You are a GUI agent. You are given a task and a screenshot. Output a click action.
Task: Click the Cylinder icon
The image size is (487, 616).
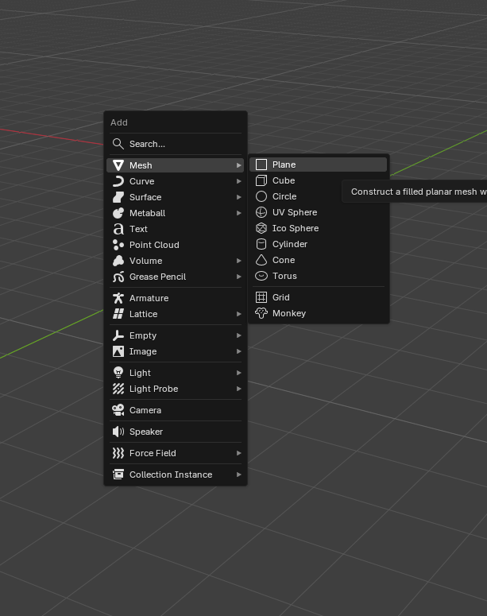[261, 244]
